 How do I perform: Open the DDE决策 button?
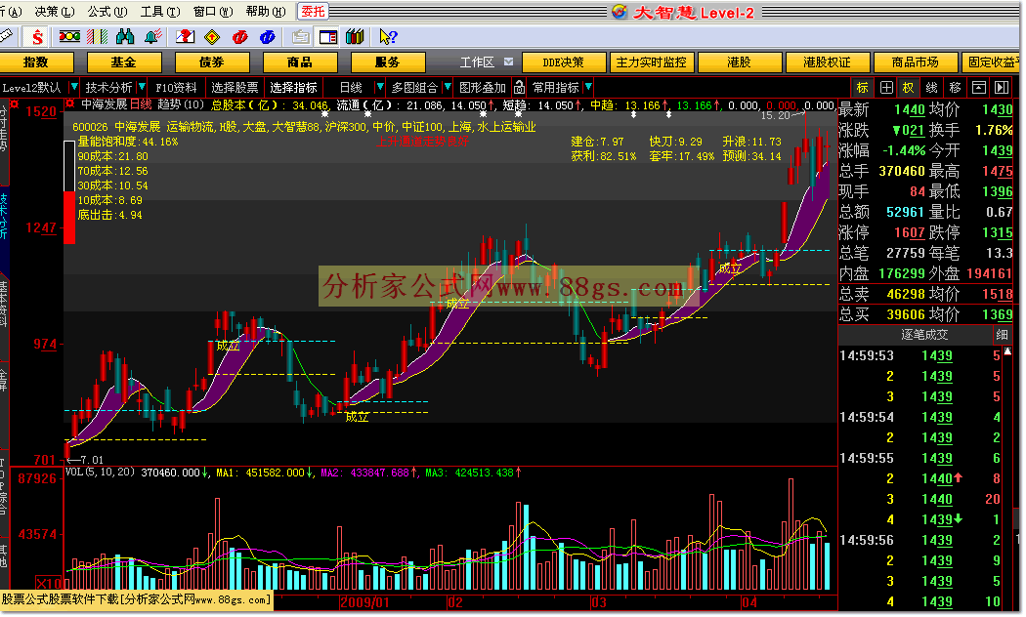[x=564, y=62]
